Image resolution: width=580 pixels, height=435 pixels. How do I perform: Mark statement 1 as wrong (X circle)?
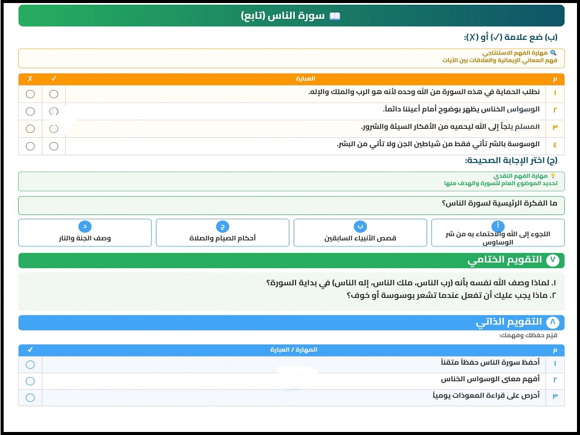[x=30, y=94]
